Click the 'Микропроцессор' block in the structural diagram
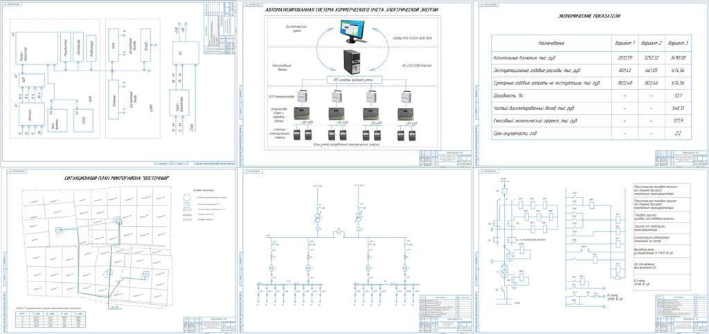Image resolution: width=709 pixels, height=334 pixels. coord(37,48)
